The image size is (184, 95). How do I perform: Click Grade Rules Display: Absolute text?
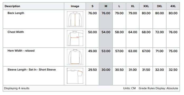click(158, 88)
